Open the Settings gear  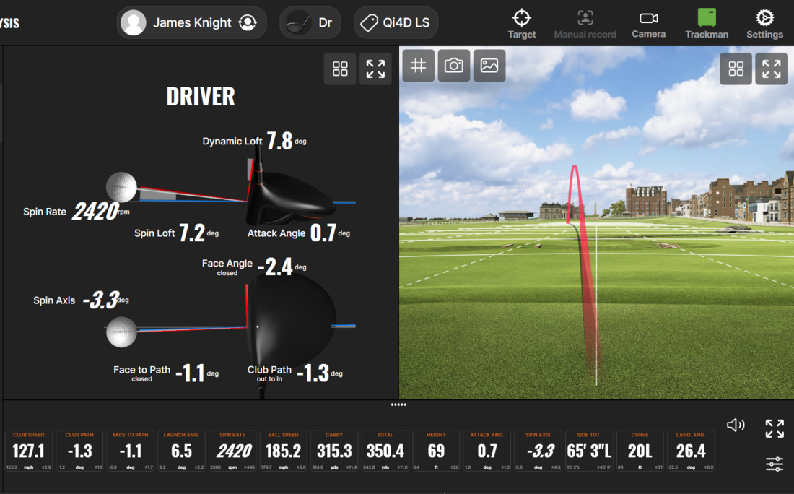pos(764,23)
